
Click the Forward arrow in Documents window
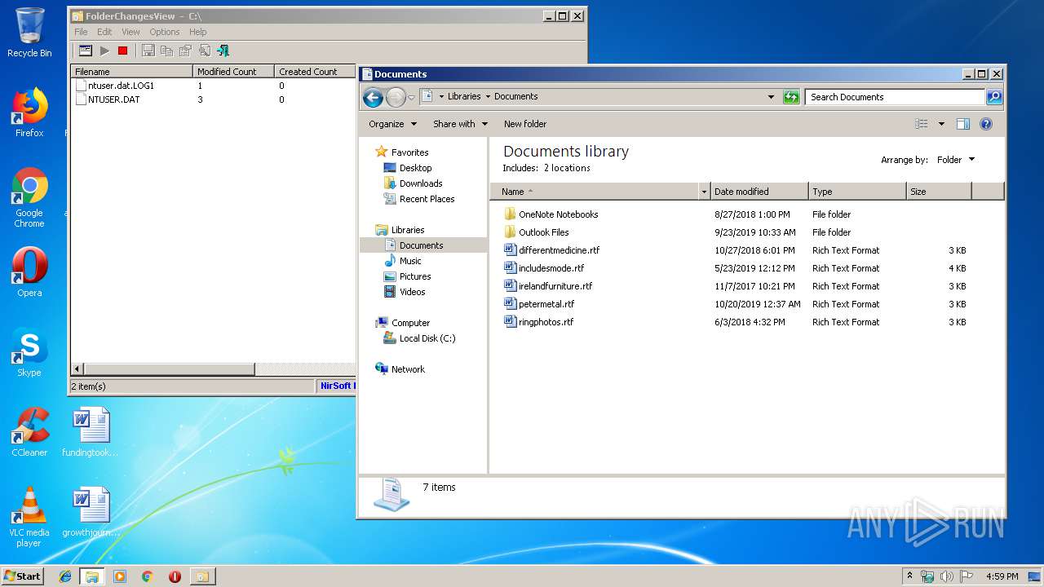click(x=396, y=98)
